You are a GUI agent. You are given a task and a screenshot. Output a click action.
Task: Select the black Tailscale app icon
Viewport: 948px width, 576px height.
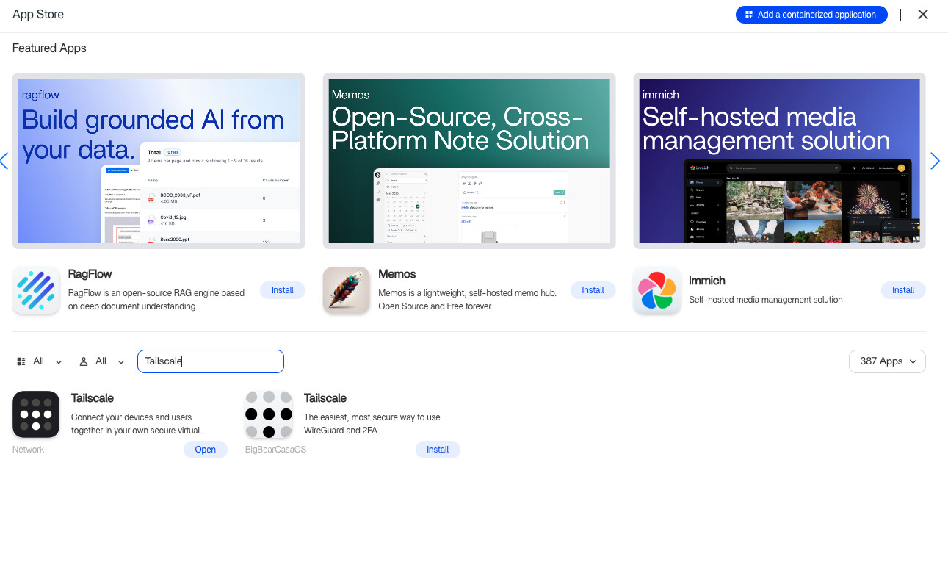(x=36, y=414)
